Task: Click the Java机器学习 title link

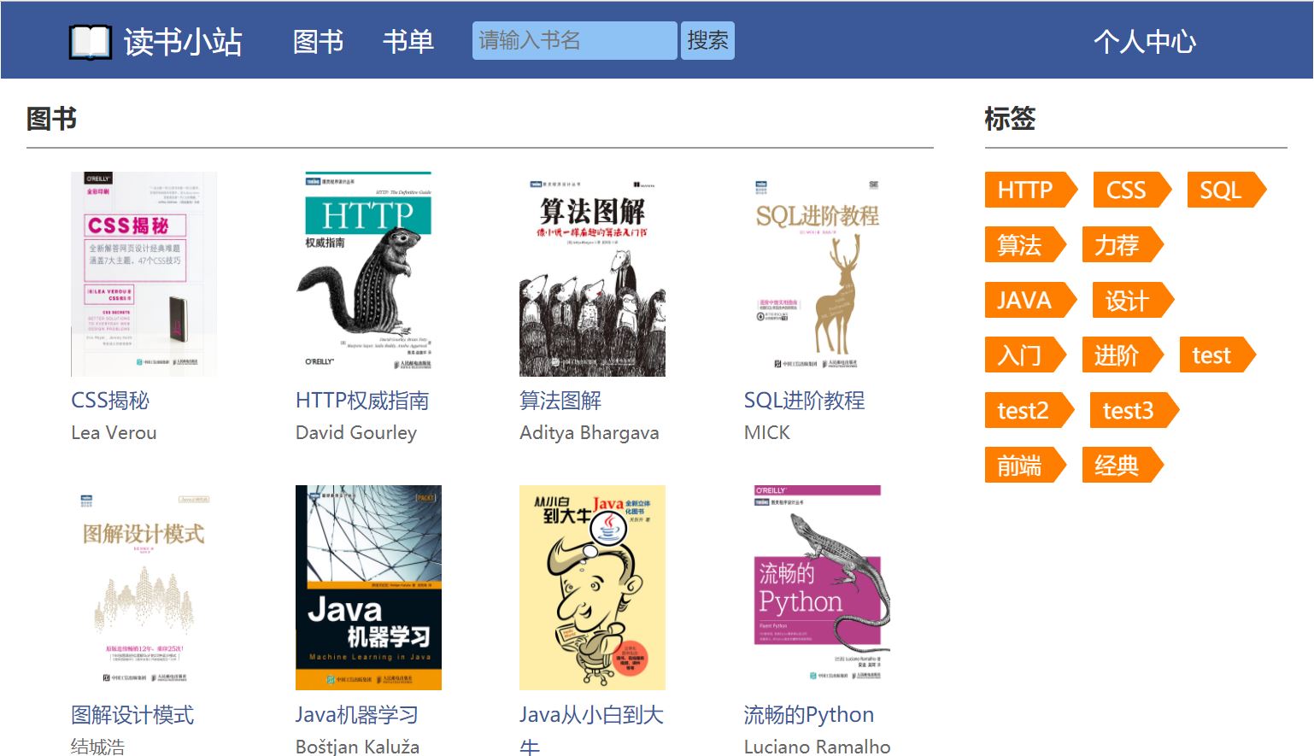Action: coord(357,715)
